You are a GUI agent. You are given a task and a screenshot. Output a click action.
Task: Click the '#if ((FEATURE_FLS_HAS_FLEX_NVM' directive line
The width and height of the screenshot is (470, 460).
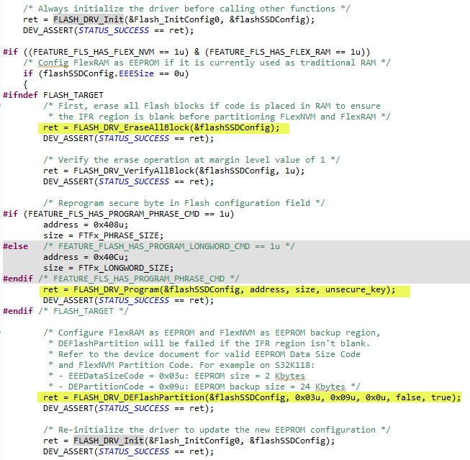point(186,52)
